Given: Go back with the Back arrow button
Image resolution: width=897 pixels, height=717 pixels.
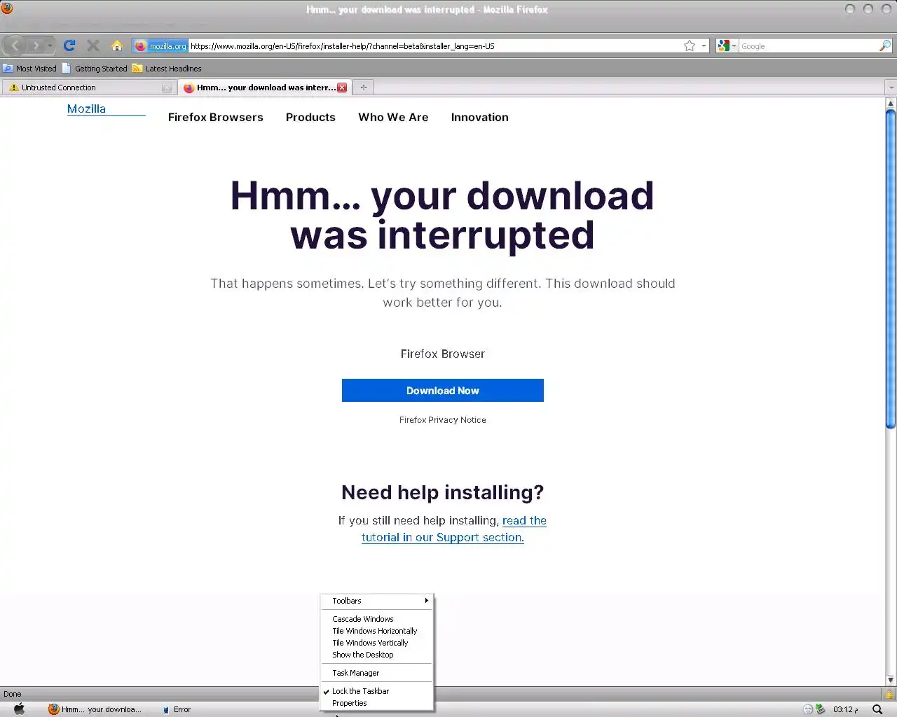Looking at the screenshot, I should coord(15,46).
